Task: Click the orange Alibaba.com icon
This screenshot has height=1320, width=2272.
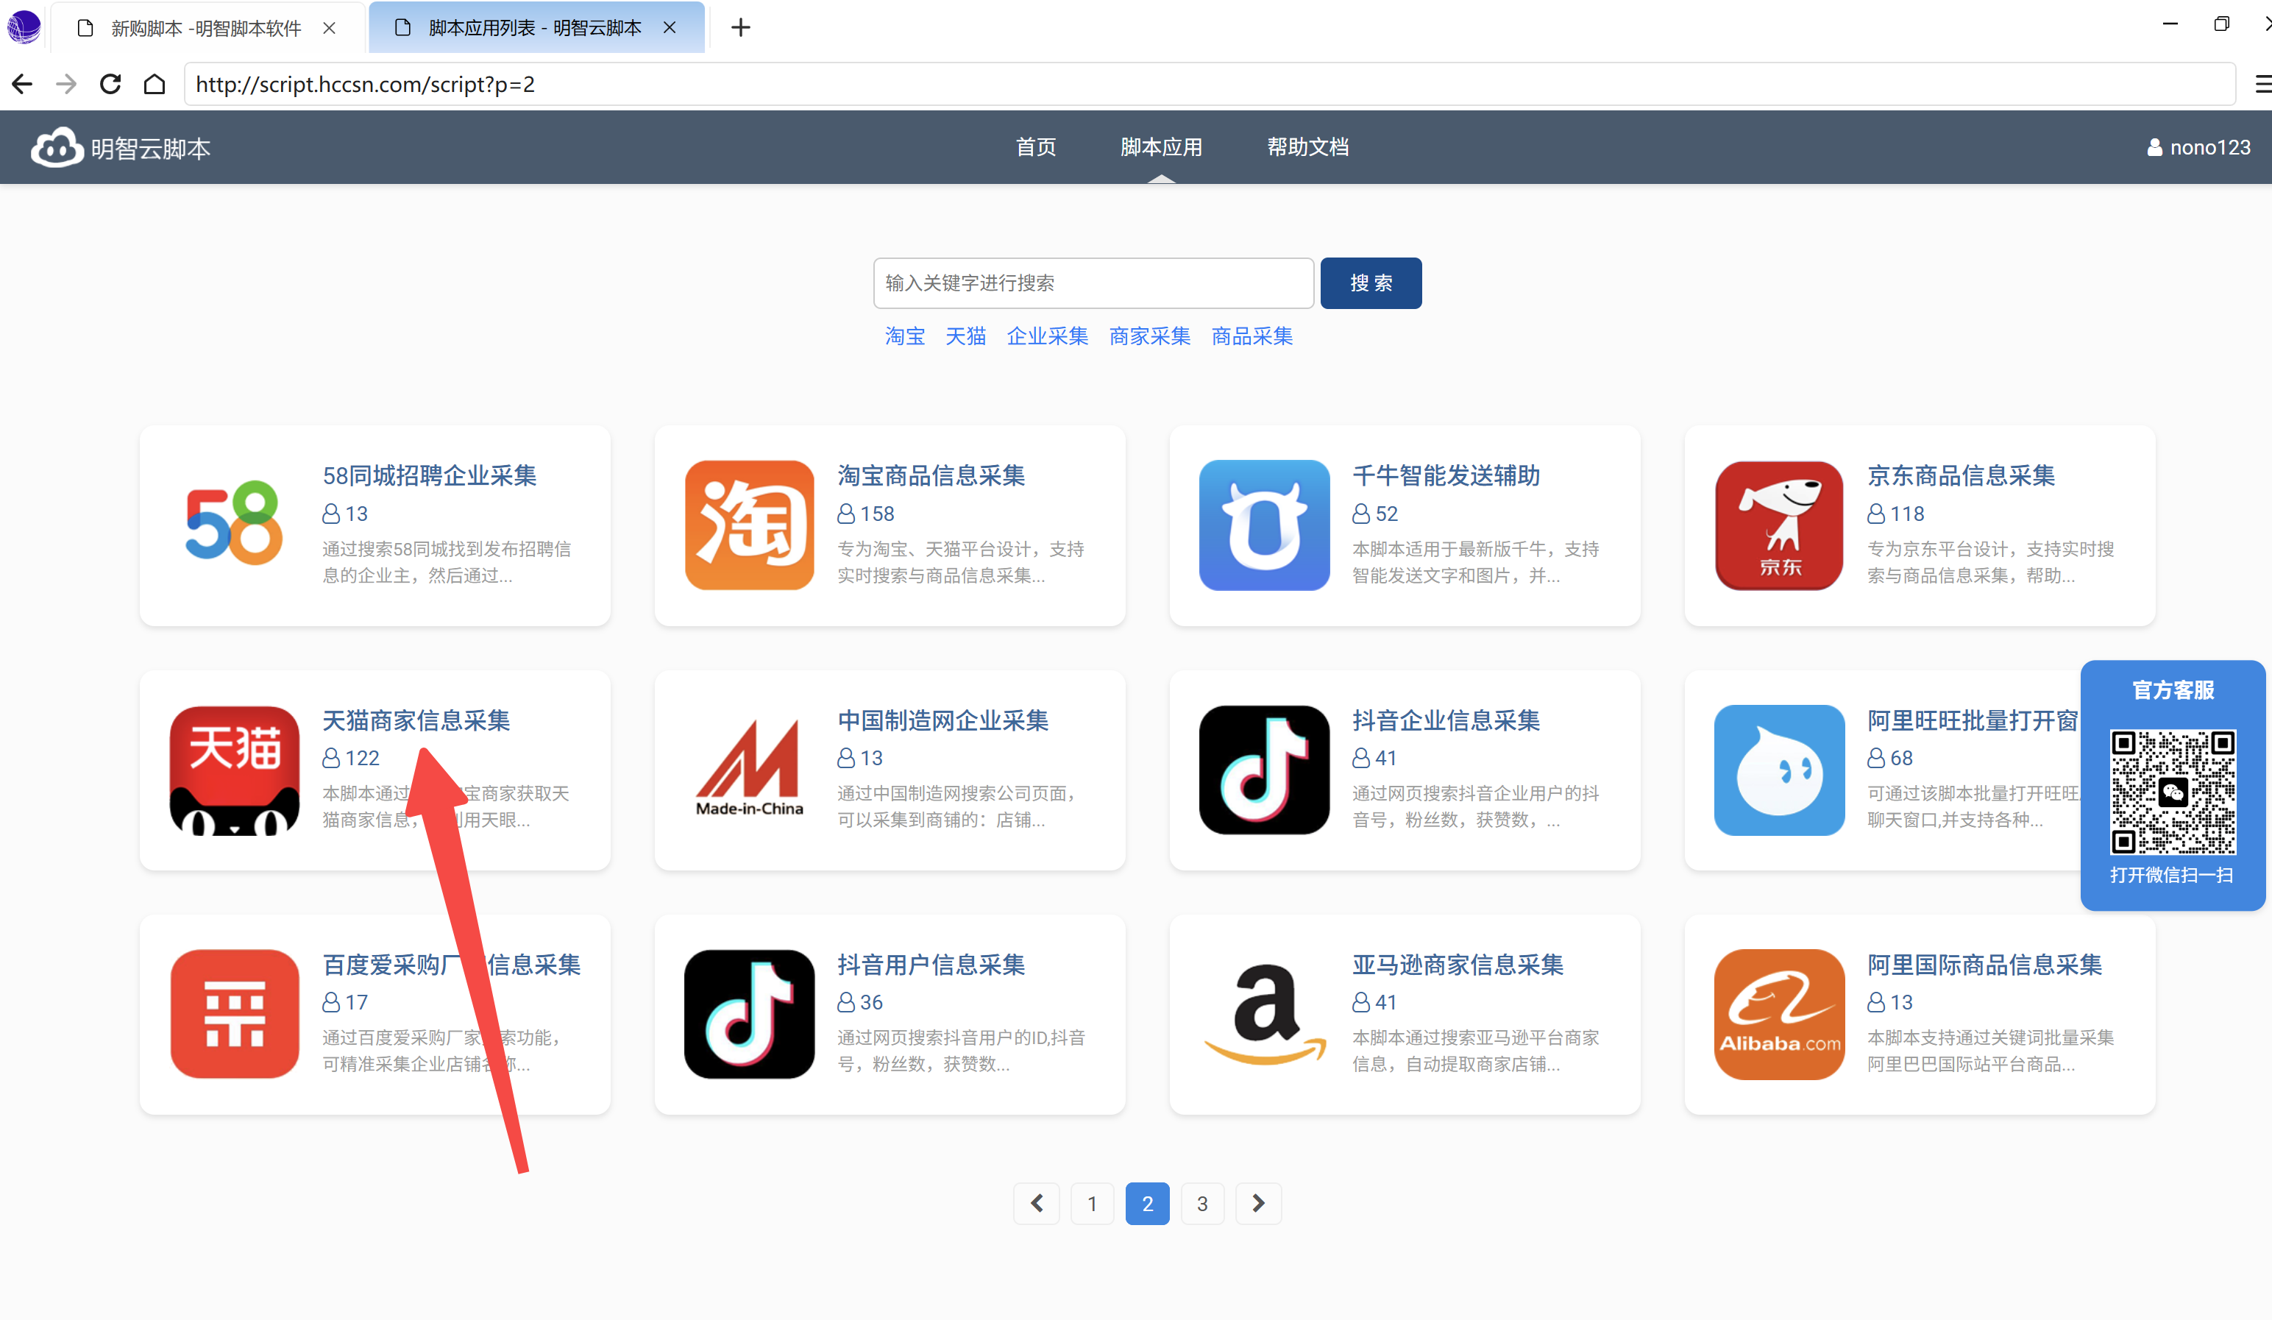Action: point(1779,1015)
